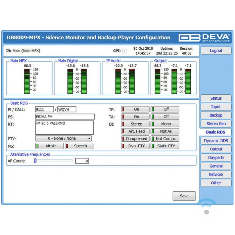The width and height of the screenshot is (235, 235).
Task: Open the Stereo Gen tab
Action: [216, 124]
